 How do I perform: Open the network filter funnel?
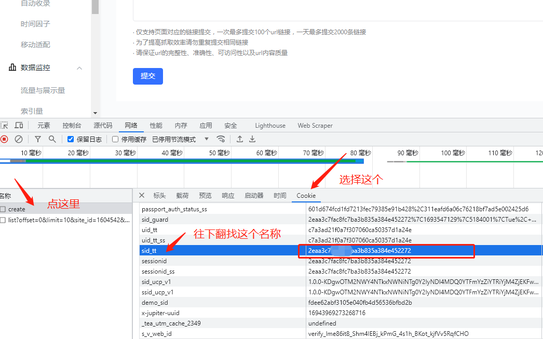(x=37, y=139)
